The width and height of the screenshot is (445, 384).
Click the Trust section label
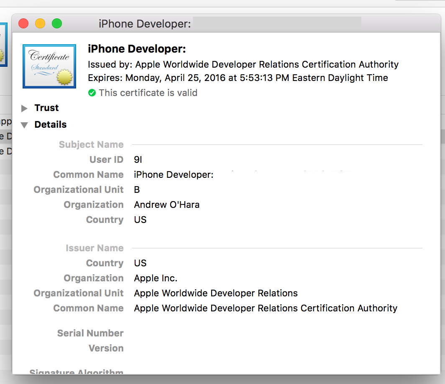(46, 108)
